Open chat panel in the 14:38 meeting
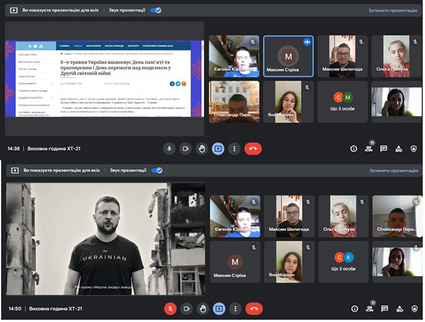Viewport: 425px width, 322px height. (384, 148)
